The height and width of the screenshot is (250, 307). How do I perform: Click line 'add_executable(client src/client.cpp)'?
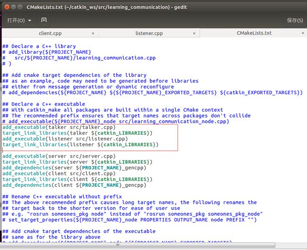tap(59, 174)
